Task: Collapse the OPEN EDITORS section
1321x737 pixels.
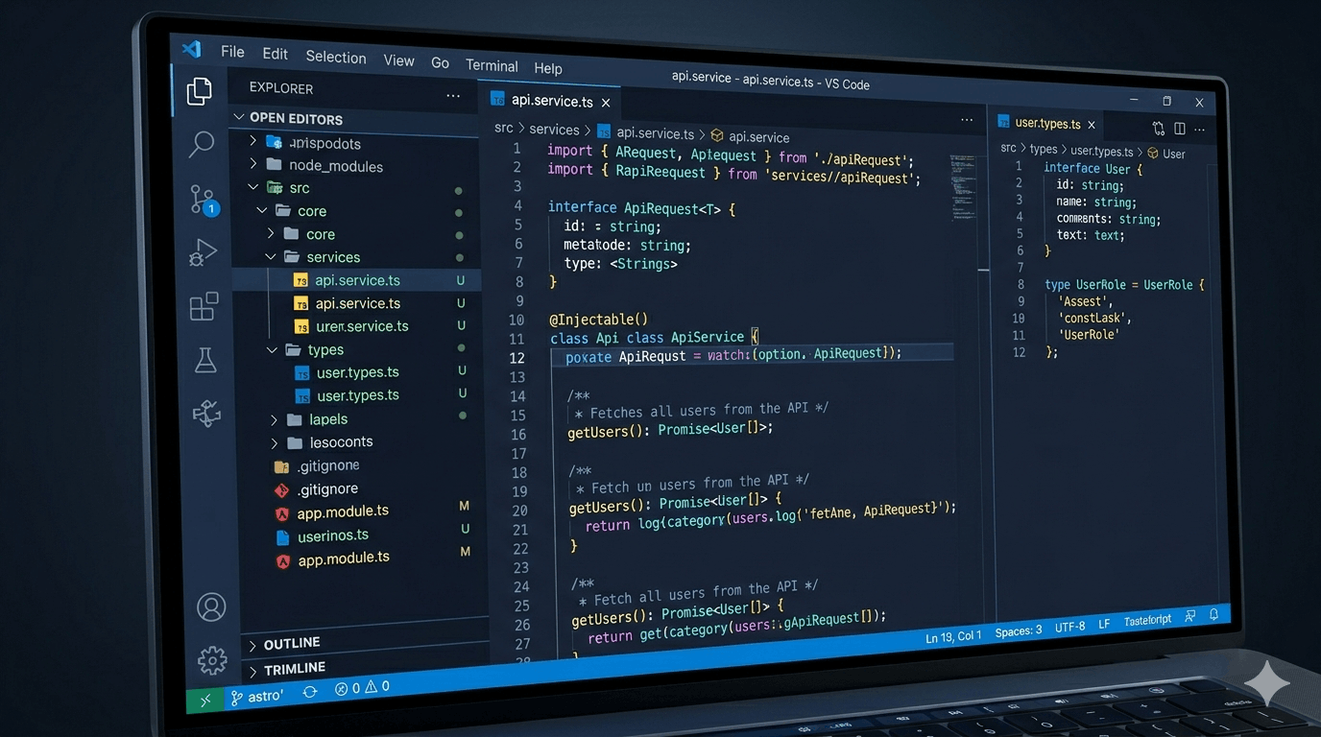Action: pyautogui.click(x=238, y=118)
